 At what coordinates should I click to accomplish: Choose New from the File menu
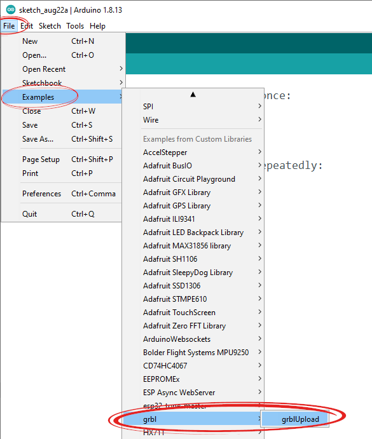click(x=64, y=41)
